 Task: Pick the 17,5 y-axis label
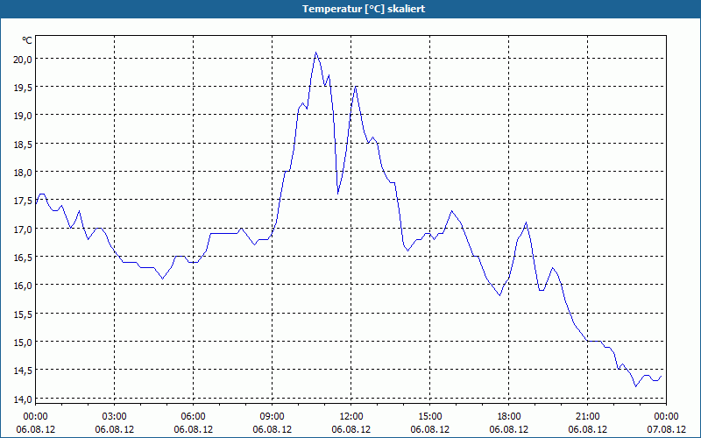[x=23, y=201]
